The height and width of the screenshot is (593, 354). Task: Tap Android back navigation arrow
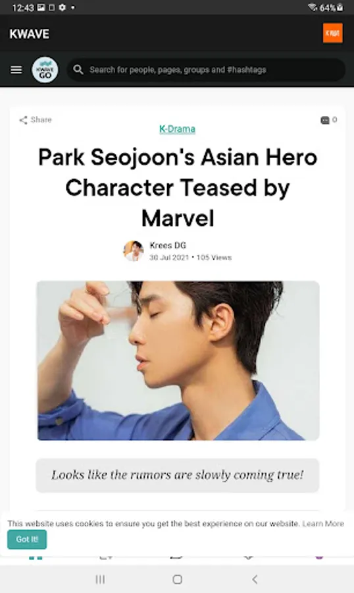click(x=255, y=579)
